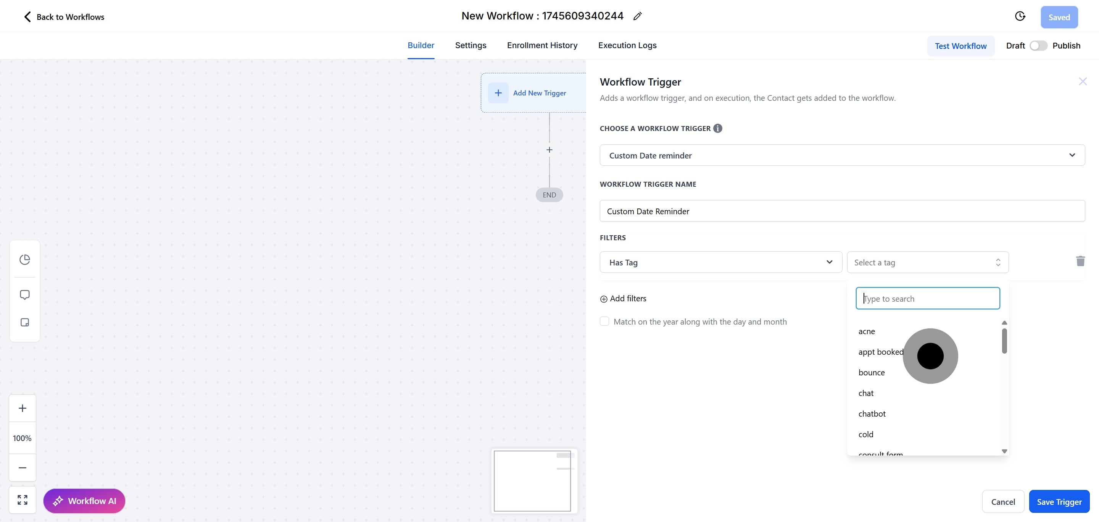Check Match on the year along with day and month

[x=604, y=322]
